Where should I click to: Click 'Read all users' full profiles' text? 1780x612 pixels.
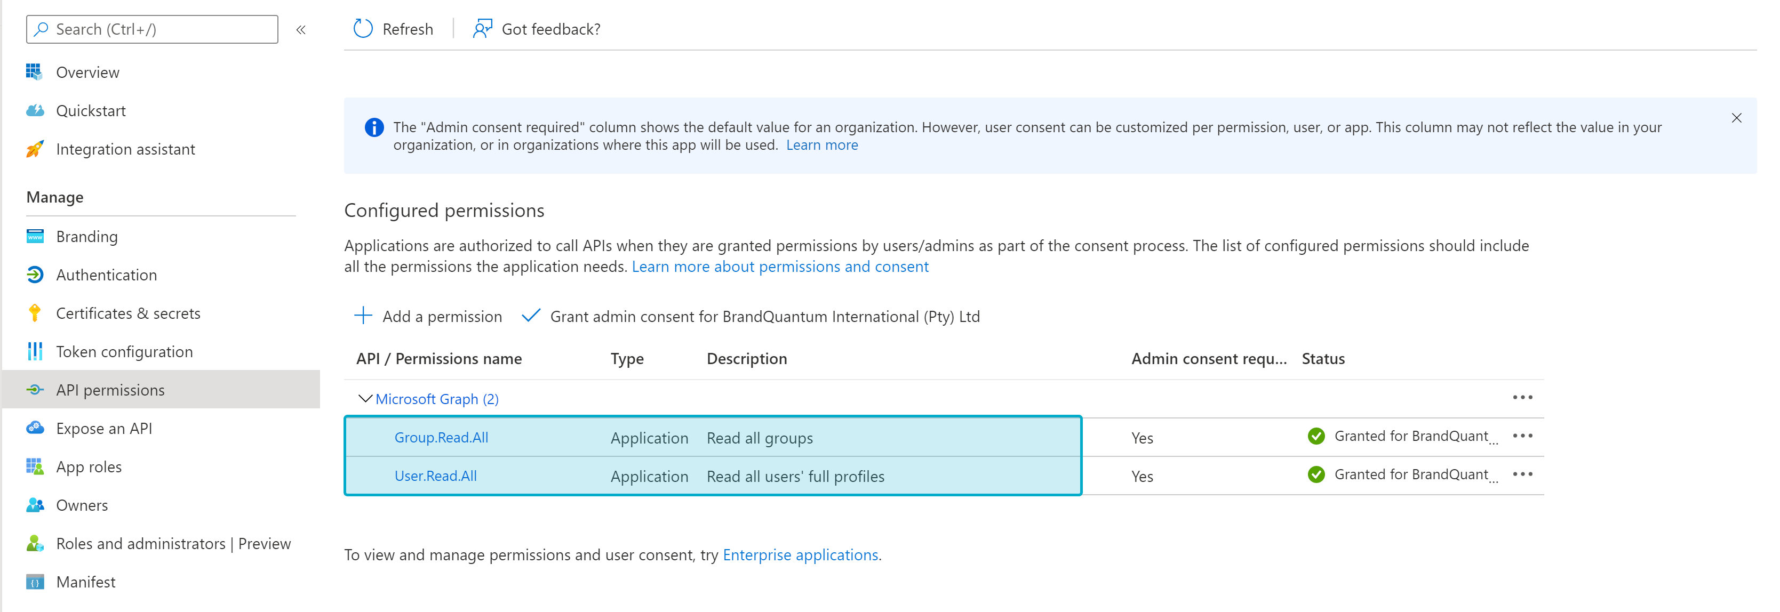(795, 477)
